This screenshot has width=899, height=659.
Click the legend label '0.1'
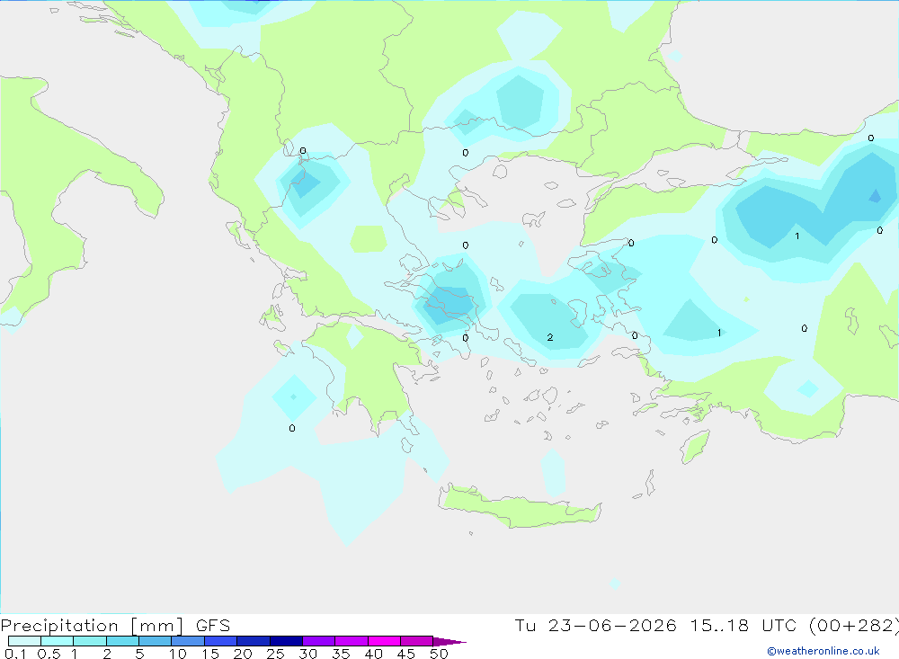coord(15,654)
